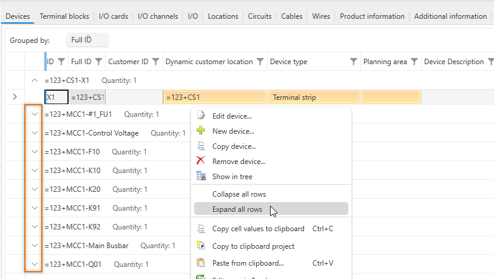Choose Expand all rows from context menu
Image resolution: width=494 pixels, height=279 pixels.
tap(237, 209)
